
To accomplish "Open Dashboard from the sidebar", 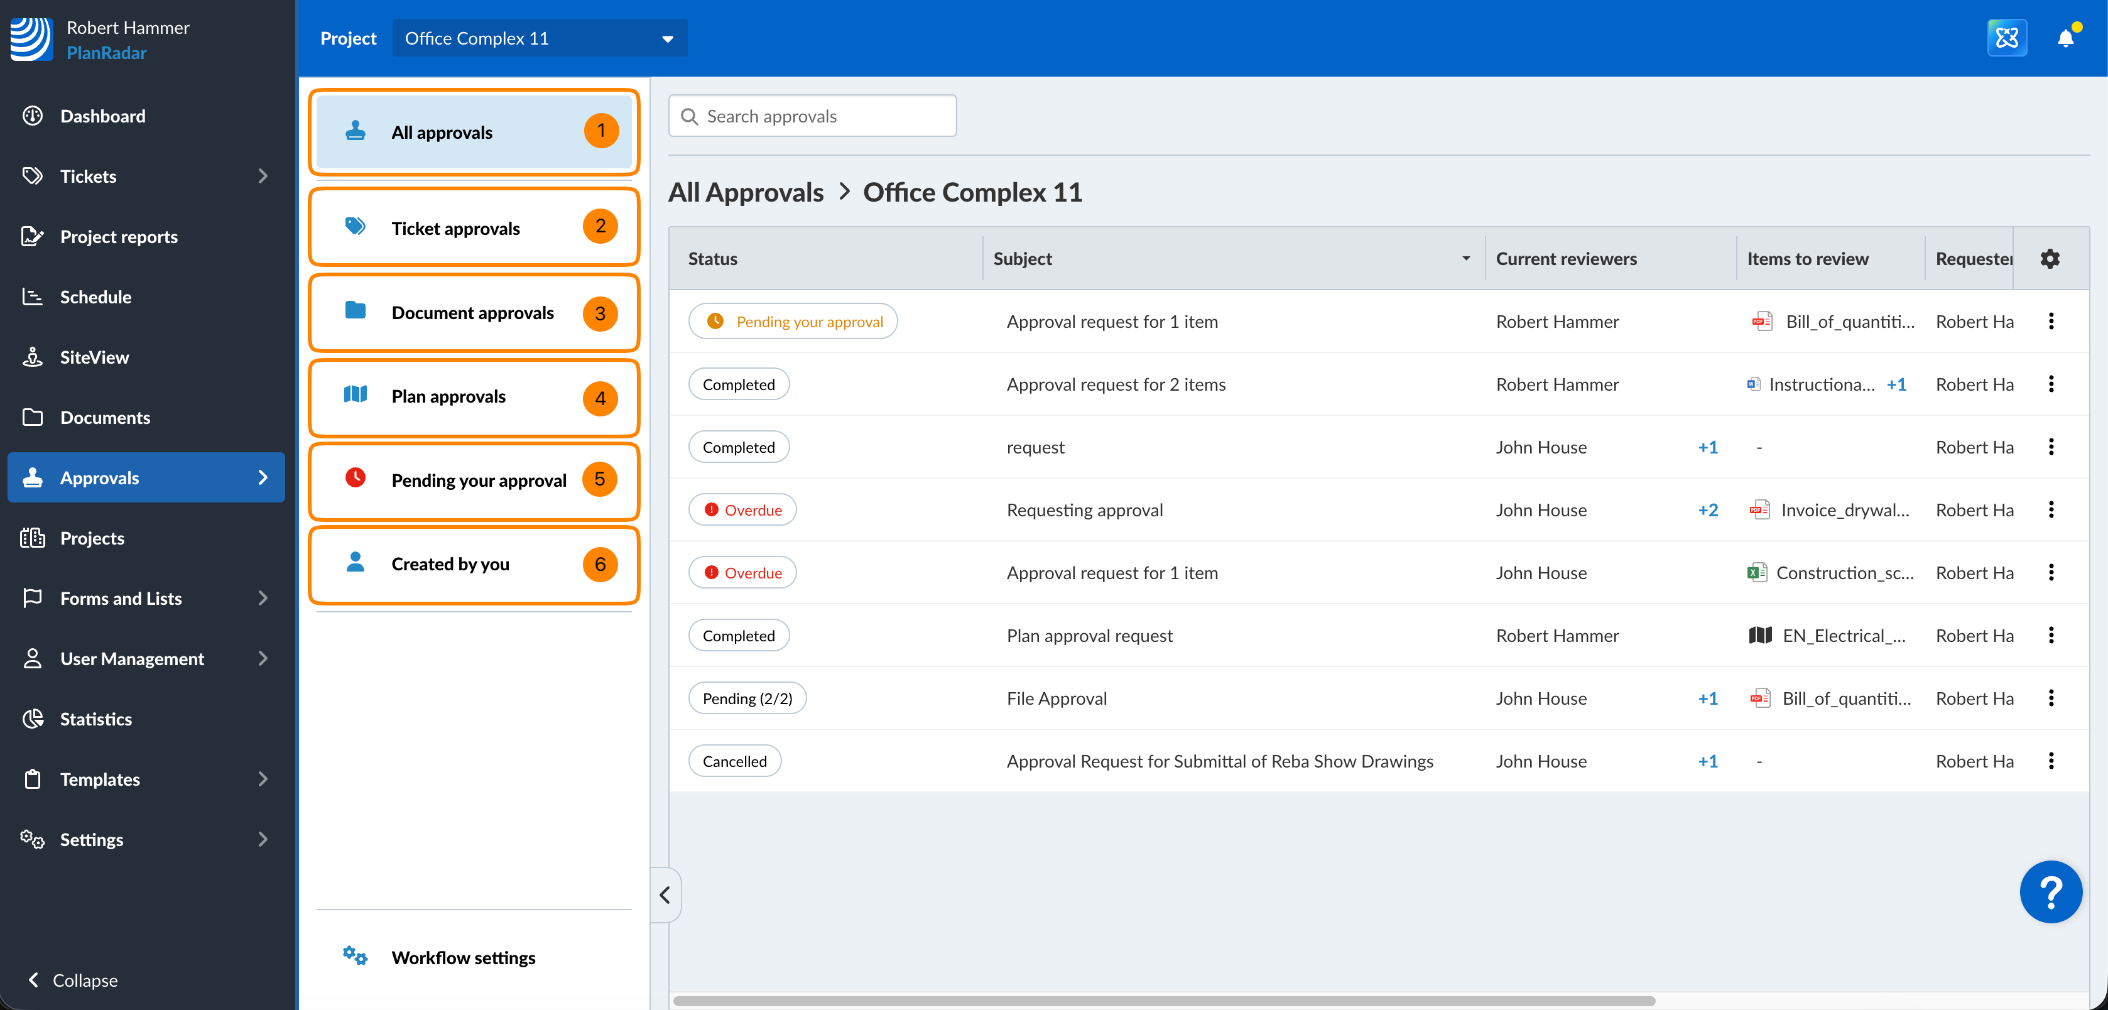I will (102, 116).
